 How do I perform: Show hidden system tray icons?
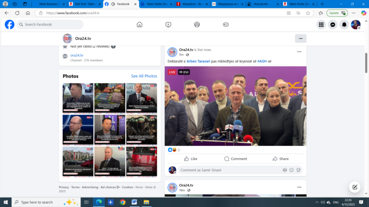tap(317, 202)
